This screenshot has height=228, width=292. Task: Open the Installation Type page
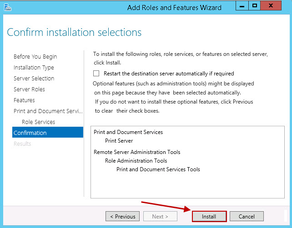34,67
